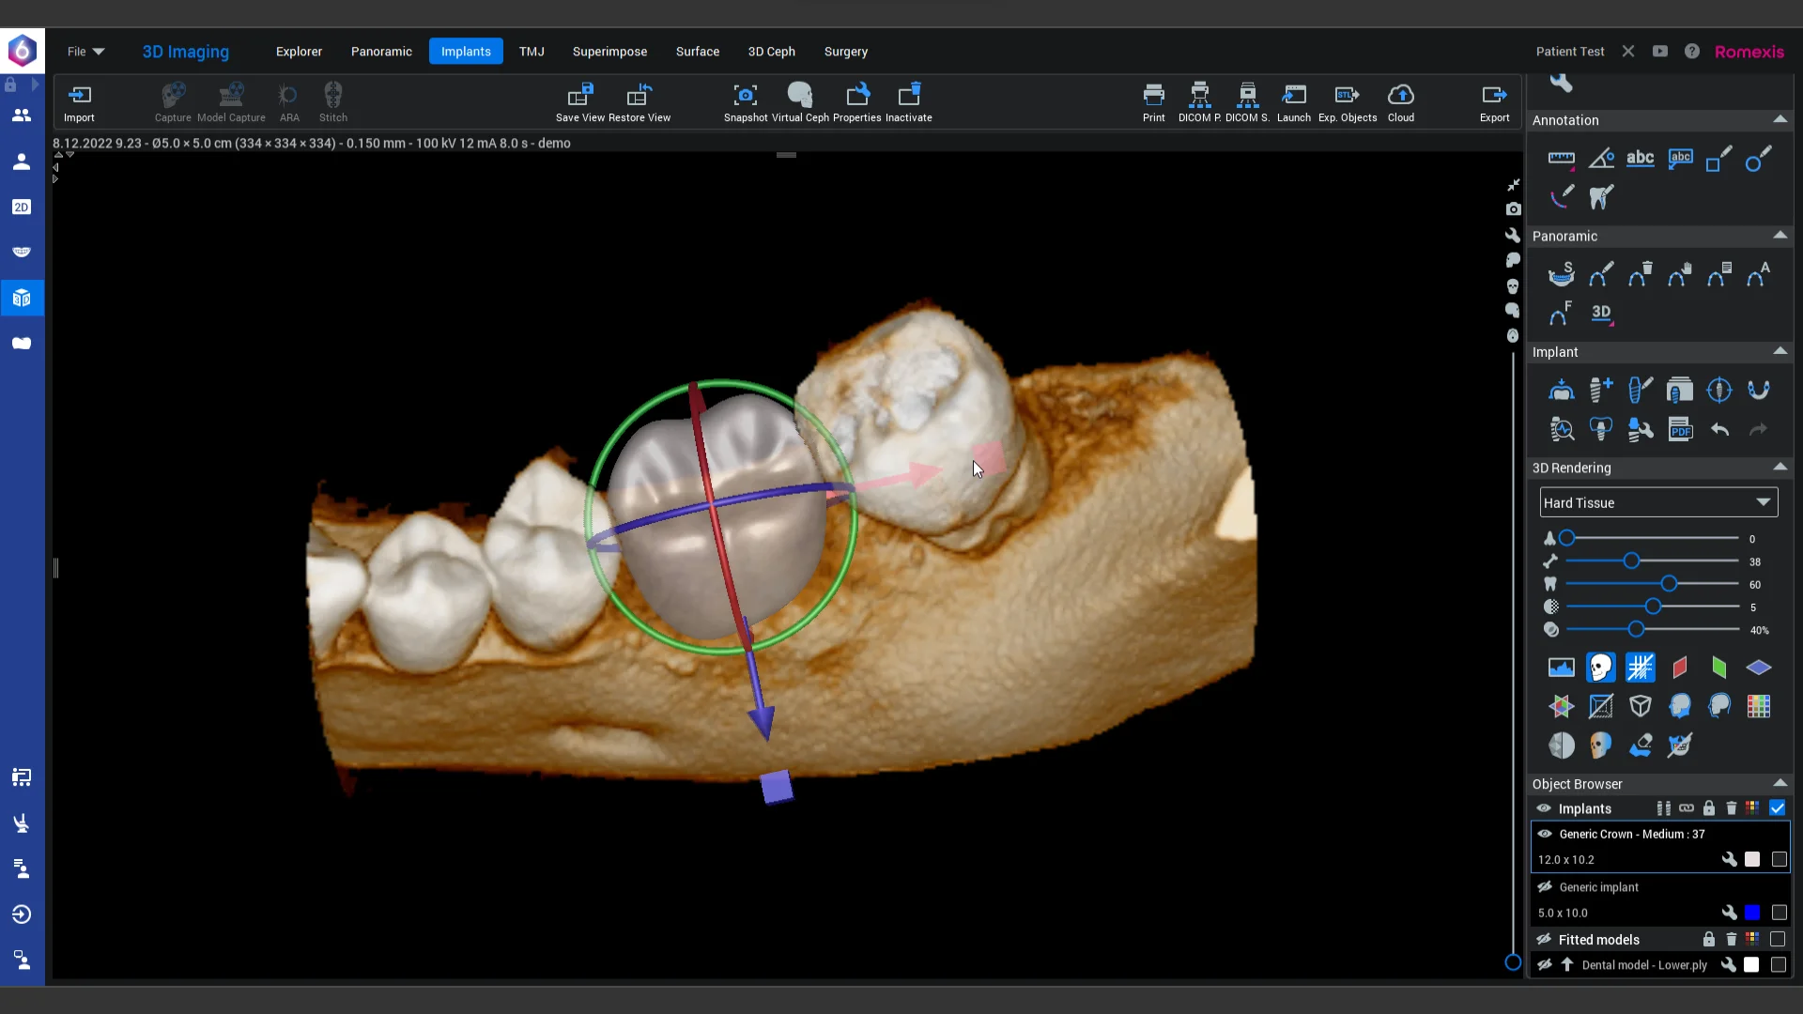Open the File menu

[85, 52]
